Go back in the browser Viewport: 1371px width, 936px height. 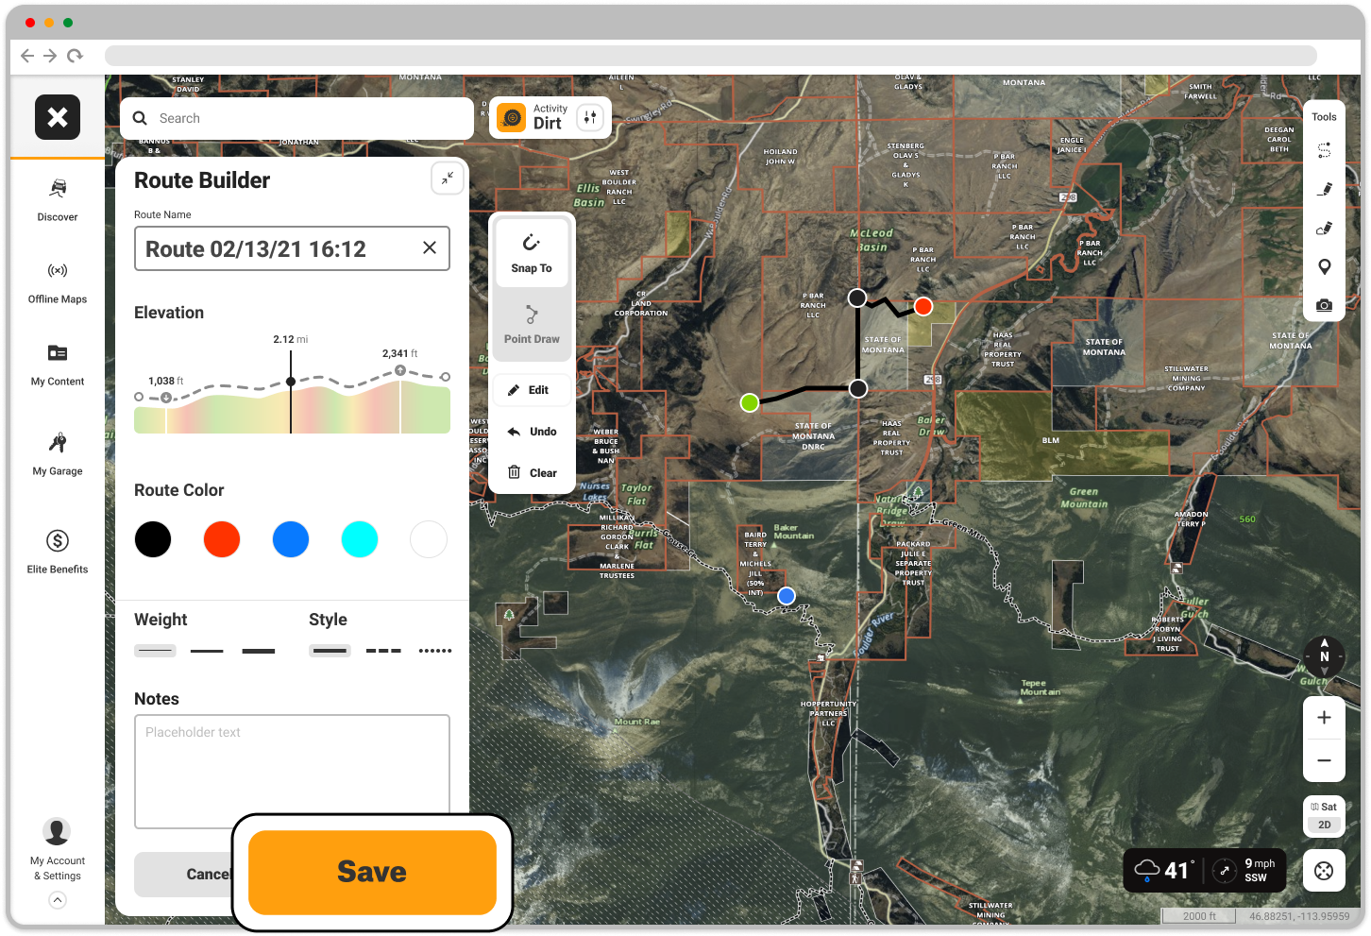point(27,56)
